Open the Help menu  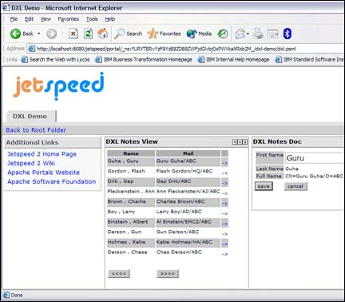coord(109,19)
